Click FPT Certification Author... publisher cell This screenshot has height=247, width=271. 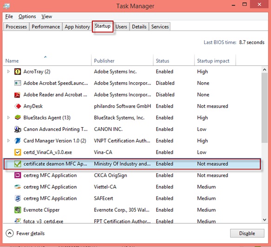pos(122,221)
